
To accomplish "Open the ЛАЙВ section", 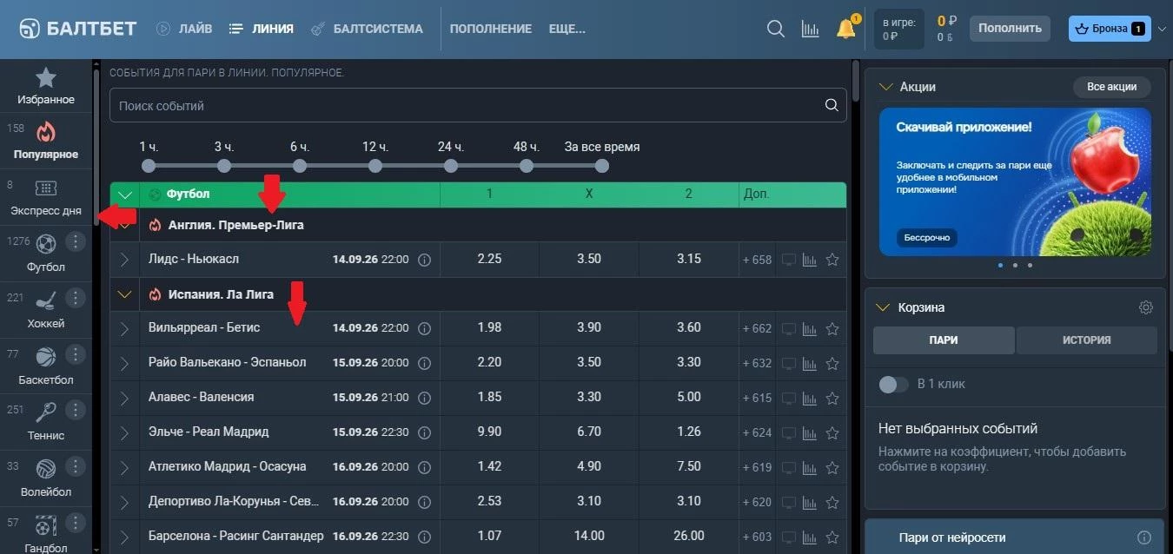I will click(184, 29).
